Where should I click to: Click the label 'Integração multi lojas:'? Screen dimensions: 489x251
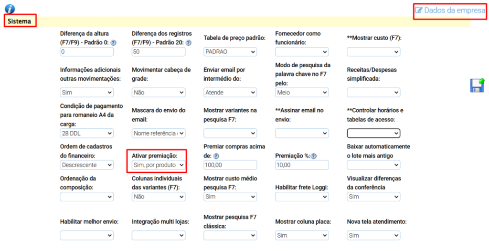click(x=160, y=222)
